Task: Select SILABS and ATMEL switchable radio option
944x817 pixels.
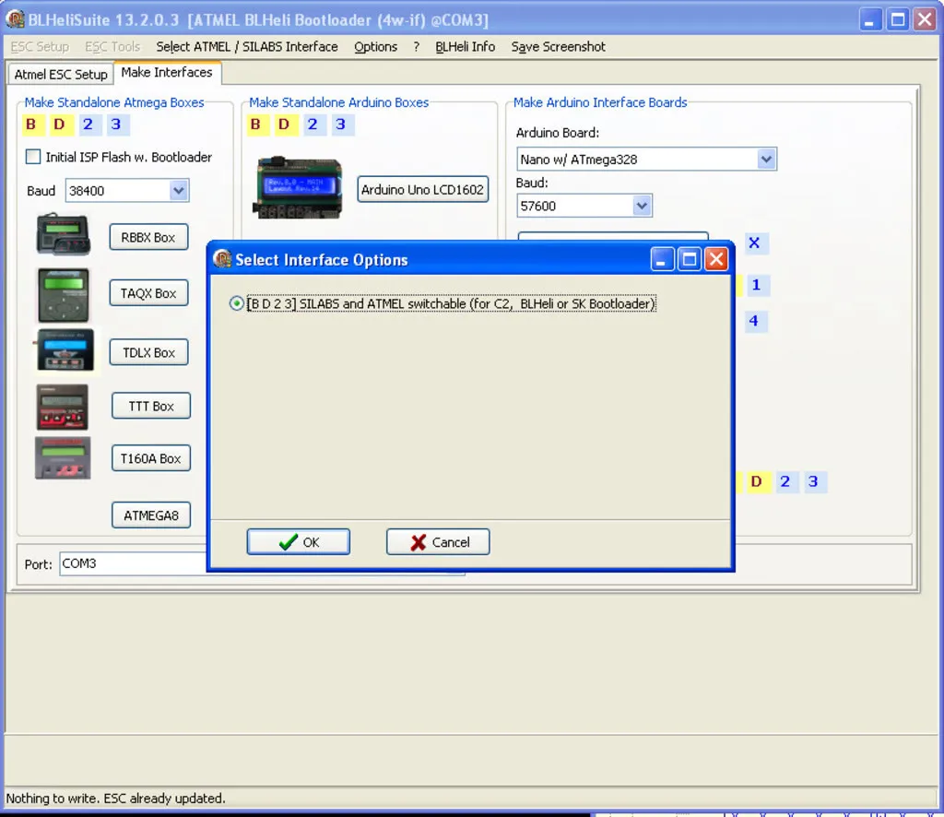Action: pyautogui.click(x=237, y=304)
